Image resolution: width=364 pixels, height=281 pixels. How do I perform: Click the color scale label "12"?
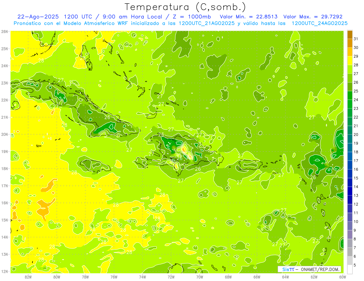[356, 204]
